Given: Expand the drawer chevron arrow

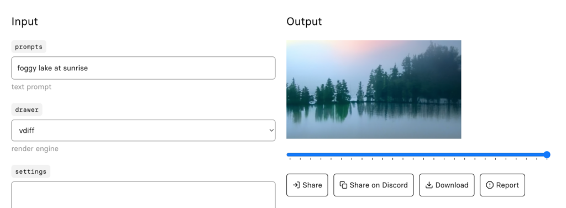Looking at the screenshot, I should coord(271,131).
